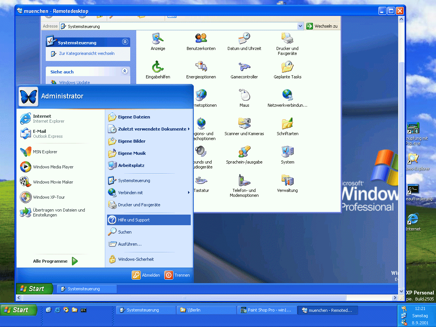Open the Energieoptionen icon
Screen dimensions: 436x327
coord(201,70)
